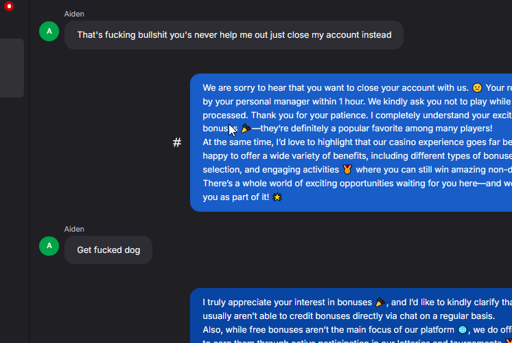The height and width of the screenshot is (343, 512).
Task: Click the medal emoji after "engaging activities"
Action: [x=347, y=170]
